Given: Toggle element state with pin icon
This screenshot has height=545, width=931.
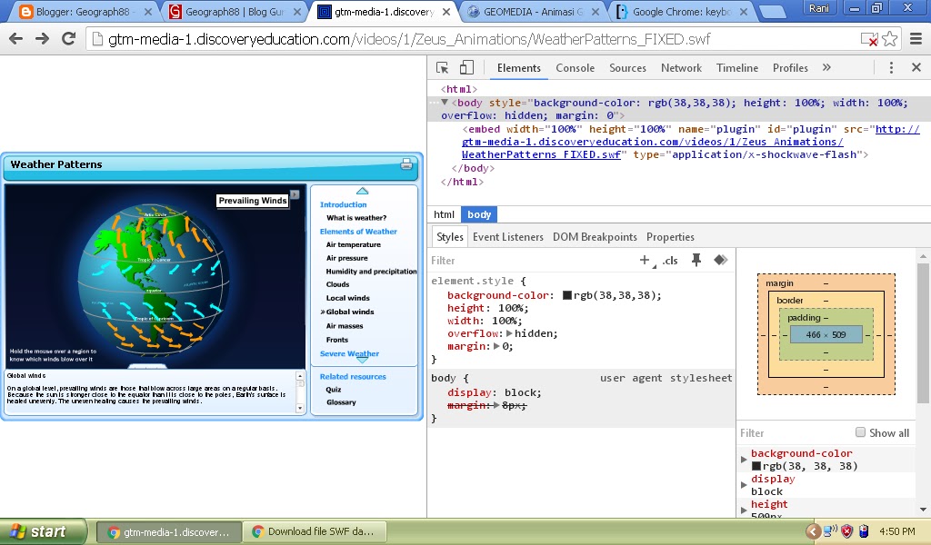Looking at the screenshot, I should [696, 260].
